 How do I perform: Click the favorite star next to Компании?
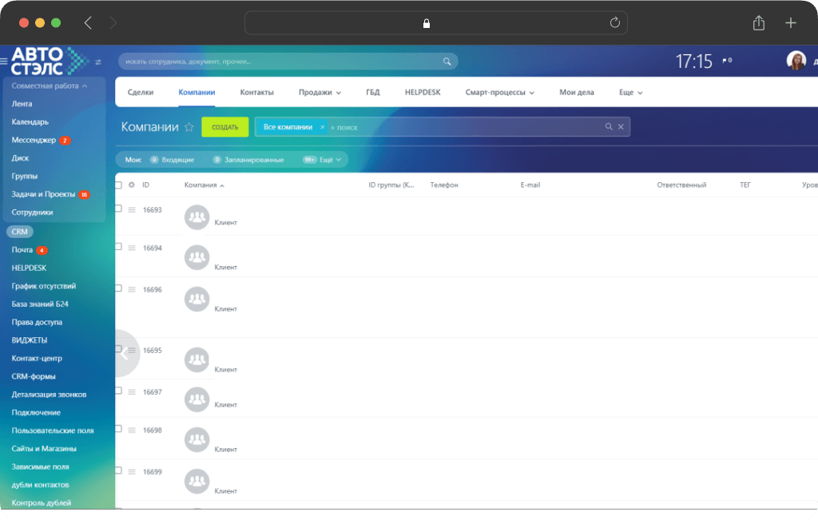point(189,127)
